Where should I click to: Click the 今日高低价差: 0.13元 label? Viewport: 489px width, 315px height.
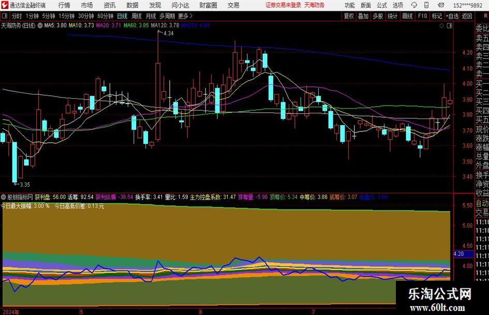point(79,206)
